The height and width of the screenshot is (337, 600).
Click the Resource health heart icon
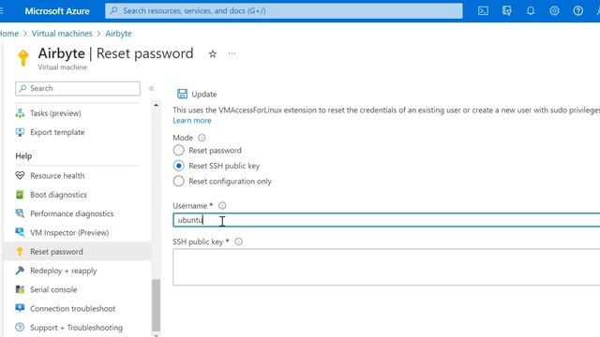tap(20, 175)
